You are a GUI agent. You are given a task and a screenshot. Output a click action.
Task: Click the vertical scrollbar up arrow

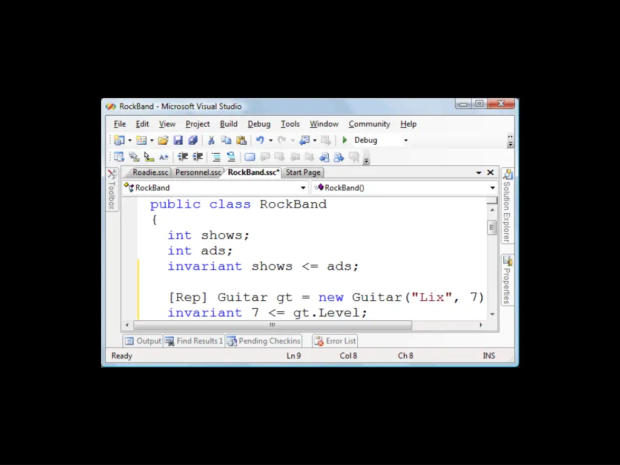pos(492,210)
